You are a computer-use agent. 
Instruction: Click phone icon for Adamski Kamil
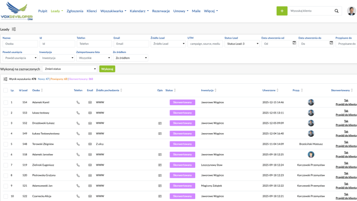78,102
